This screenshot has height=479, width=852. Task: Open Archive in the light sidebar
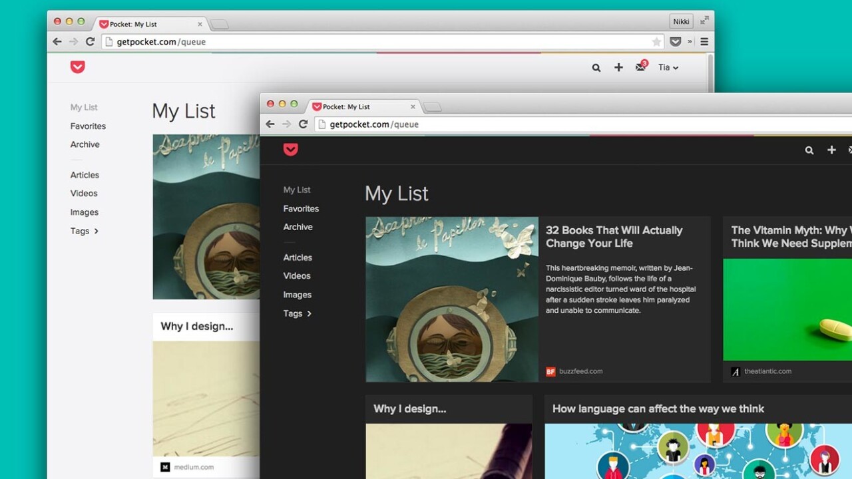coord(85,144)
